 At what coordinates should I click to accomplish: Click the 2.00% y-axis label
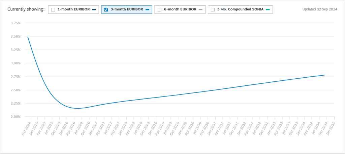16,117
